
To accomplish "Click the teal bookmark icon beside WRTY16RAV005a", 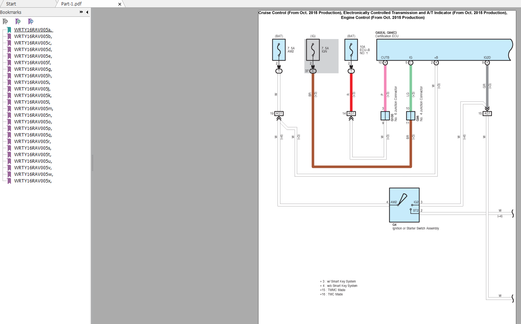I will 9,30.
